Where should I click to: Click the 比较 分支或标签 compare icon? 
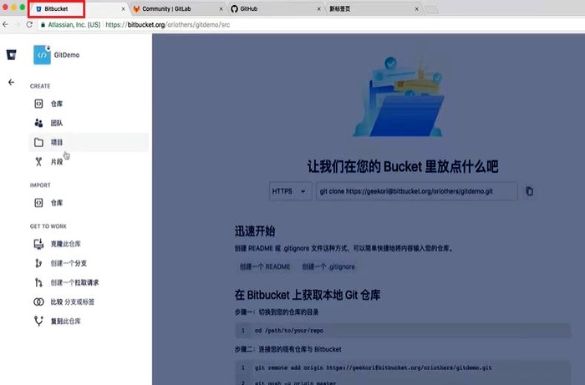[38, 301]
